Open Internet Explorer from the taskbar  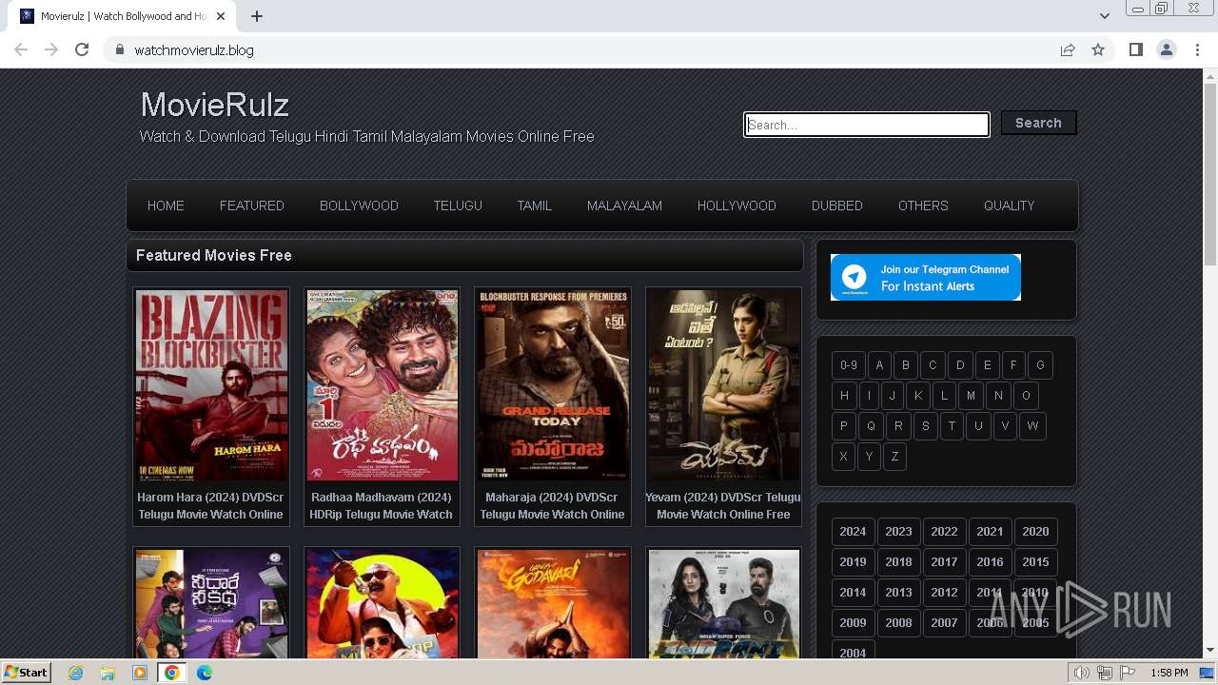pyautogui.click(x=75, y=673)
